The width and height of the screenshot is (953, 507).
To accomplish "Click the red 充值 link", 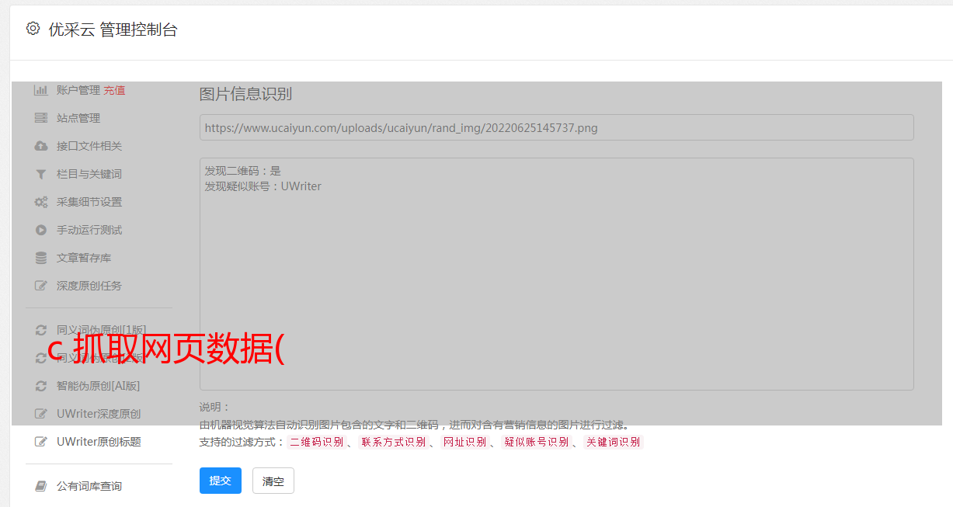I will click(114, 90).
